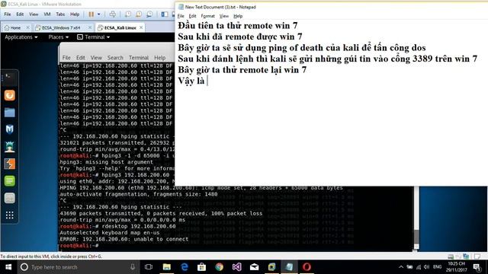Open the Kali terminal window File menu
Screen dimensions: 488x274
(x=66, y=58)
